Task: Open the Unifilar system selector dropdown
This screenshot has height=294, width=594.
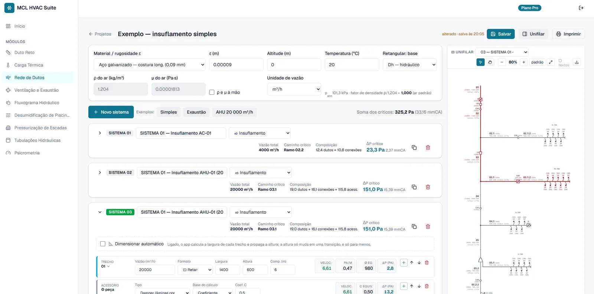Action: tap(502, 52)
